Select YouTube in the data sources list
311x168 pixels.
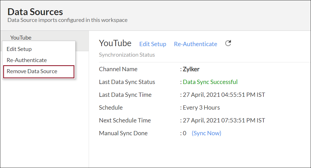point(21,38)
